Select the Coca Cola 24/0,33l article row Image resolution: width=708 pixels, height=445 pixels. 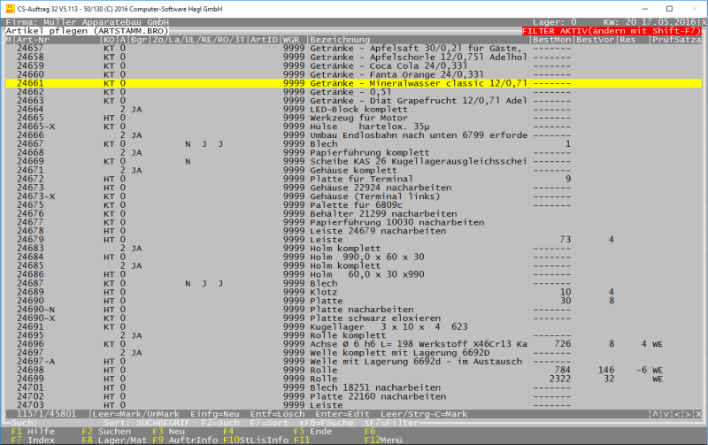pos(354,65)
